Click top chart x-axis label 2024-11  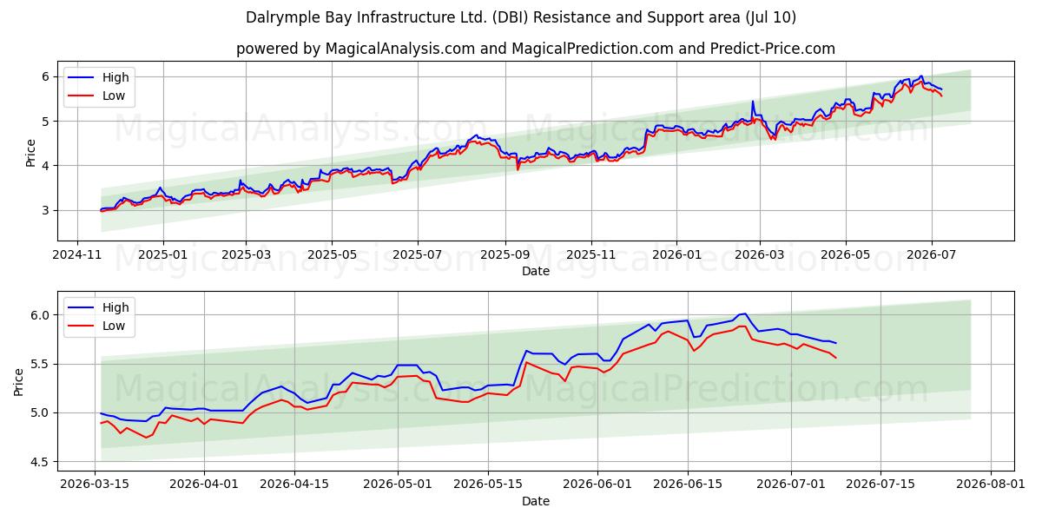click(x=78, y=255)
